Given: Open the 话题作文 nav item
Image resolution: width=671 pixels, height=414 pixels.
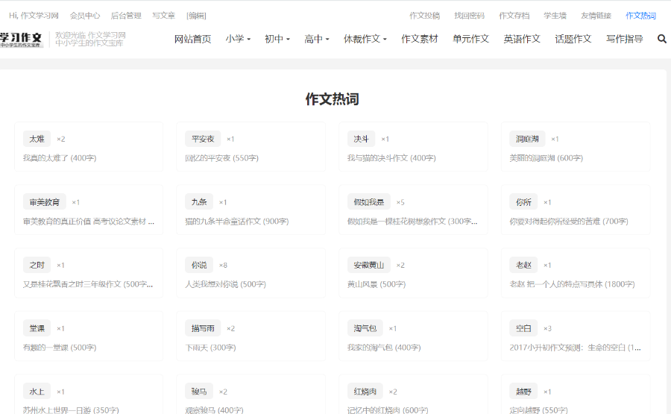Looking at the screenshot, I should (x=573, y=39).
